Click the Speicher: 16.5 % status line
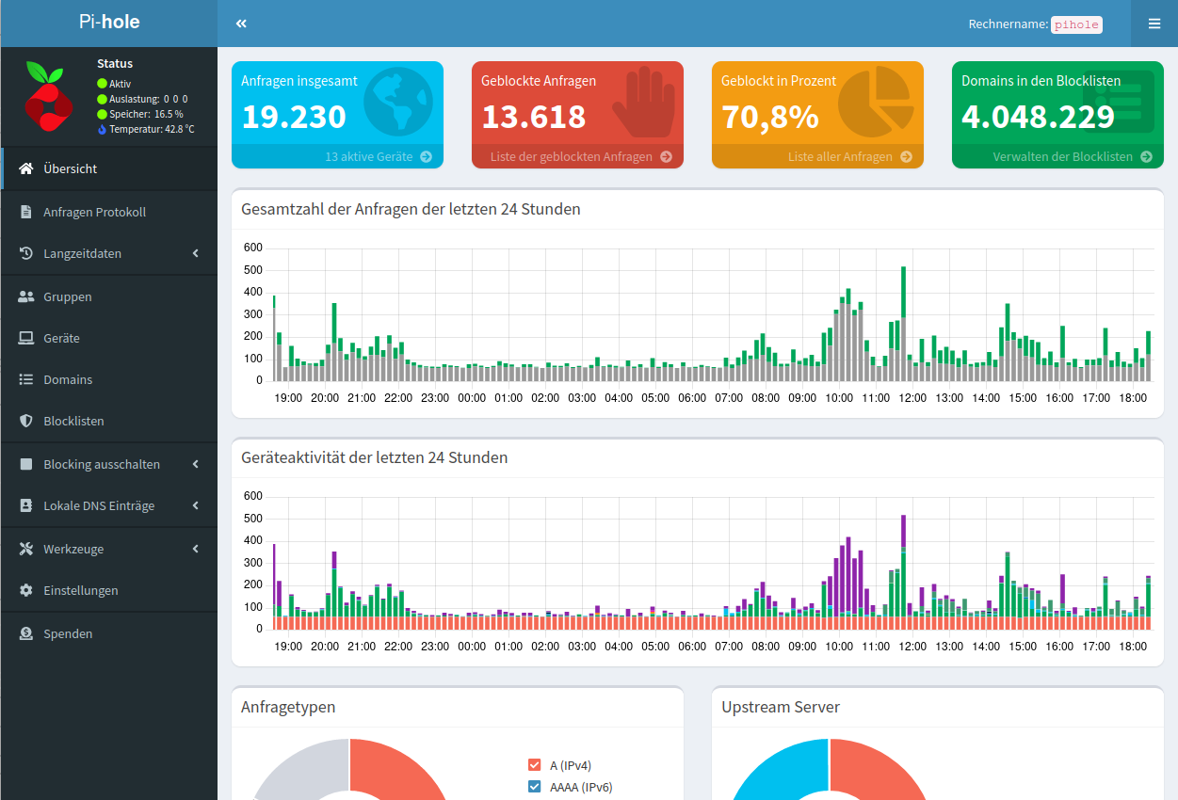Viewport: 1178px width, 800px height. tap(140, 114)
